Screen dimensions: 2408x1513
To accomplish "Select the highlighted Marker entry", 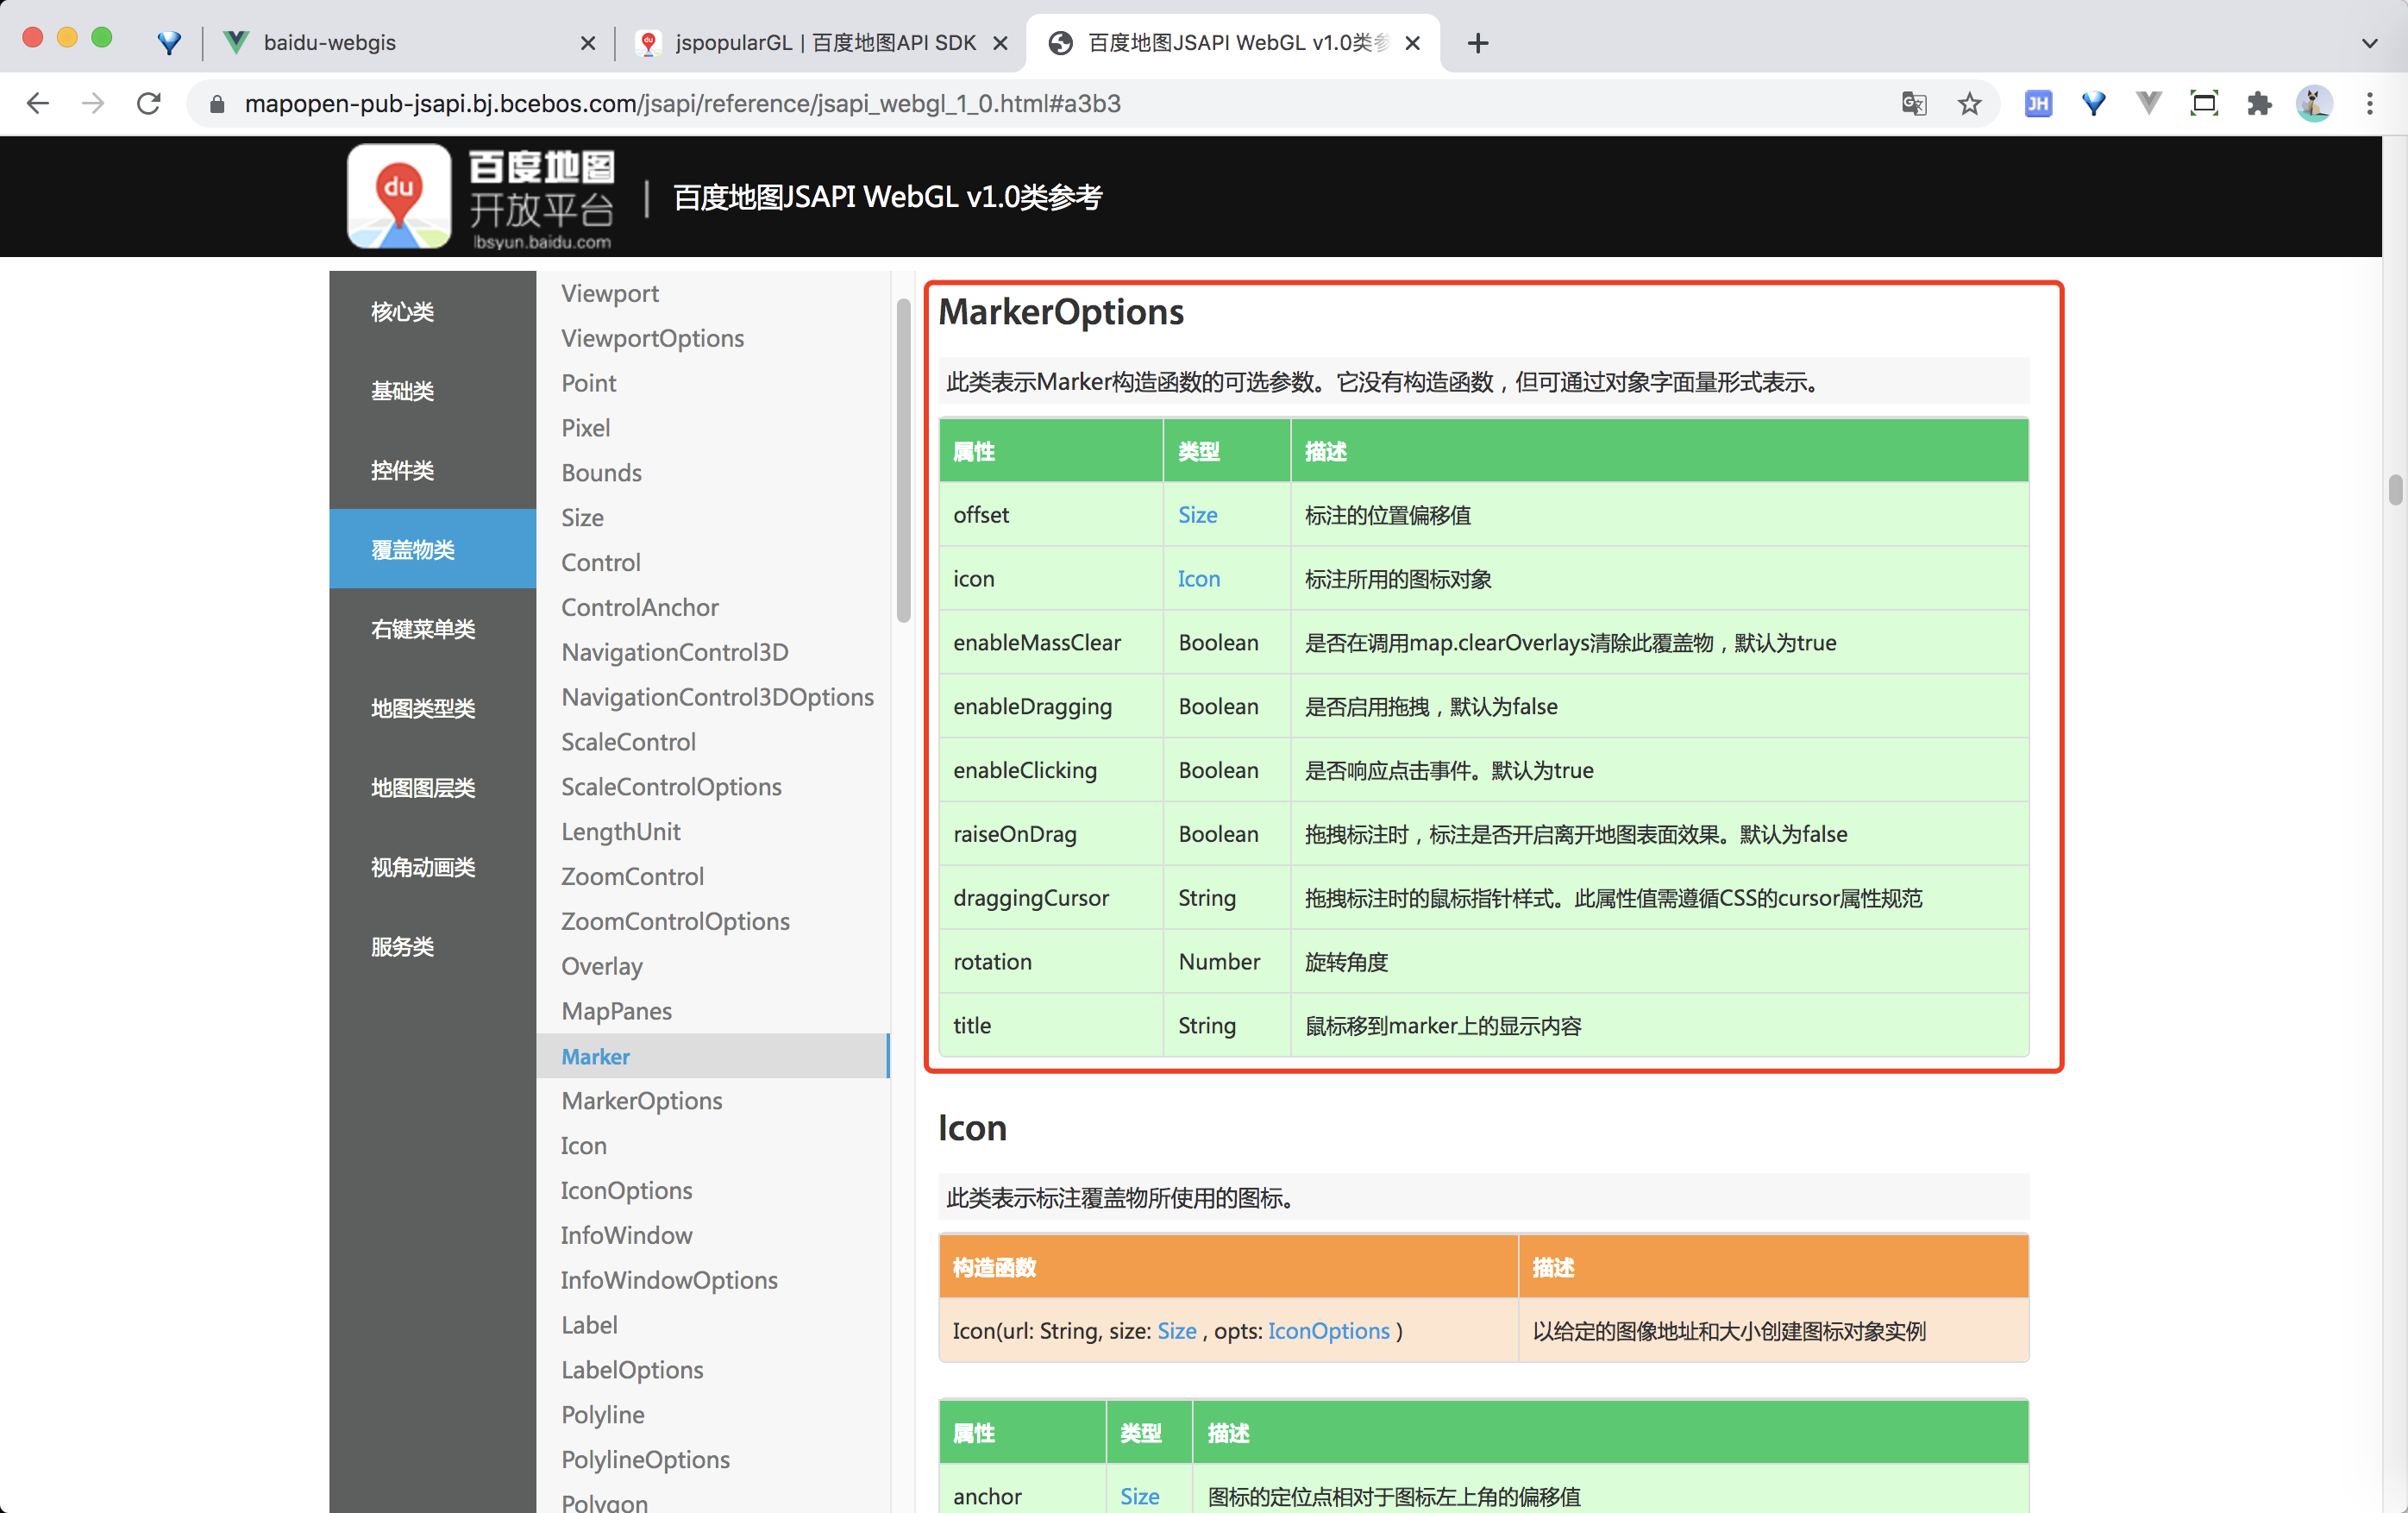I will 712,1056.
